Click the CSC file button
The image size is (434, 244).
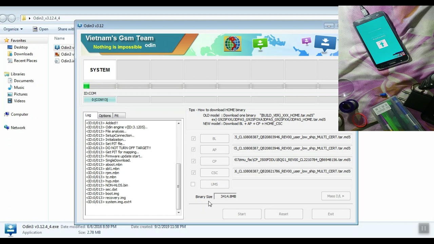click(214, 172)
